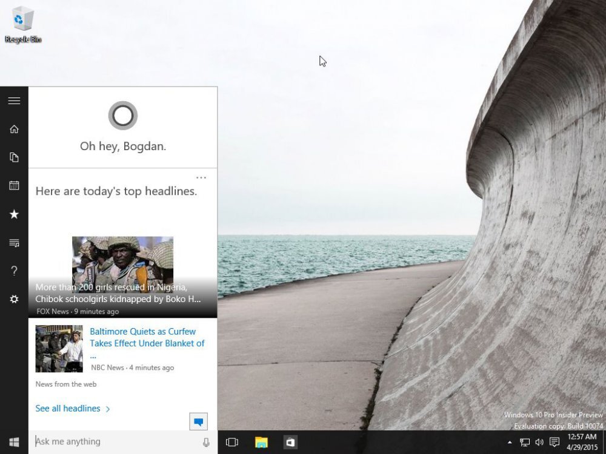The image size is (606, 454).
Task: Follow the See all headlines link
Action: [68, 408]
